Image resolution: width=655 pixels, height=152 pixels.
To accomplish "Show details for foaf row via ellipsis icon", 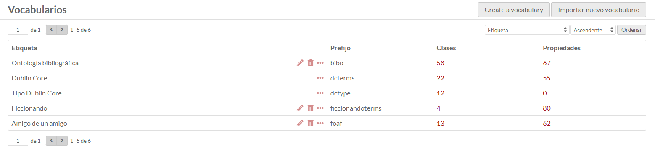I will tap(320, 123).
